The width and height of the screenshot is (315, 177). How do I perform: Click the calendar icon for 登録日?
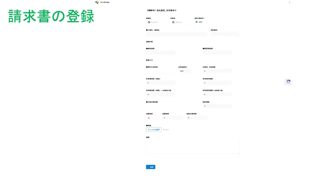pos(148,22)
